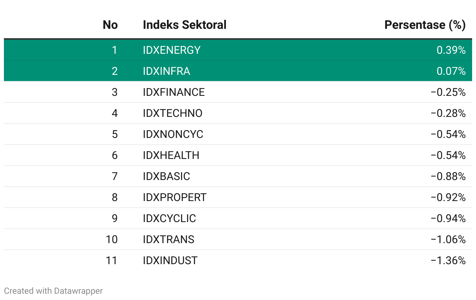Click the −0.25% percentage value

pos(448,92)
